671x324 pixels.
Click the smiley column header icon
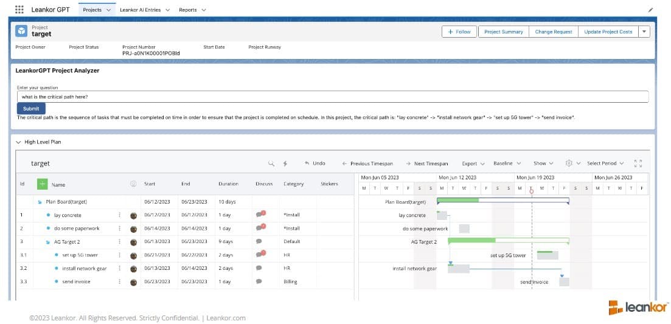(x=133, y=184)
